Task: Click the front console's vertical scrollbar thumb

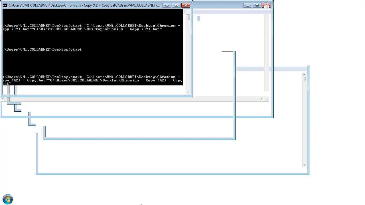Action: point(188,17)
